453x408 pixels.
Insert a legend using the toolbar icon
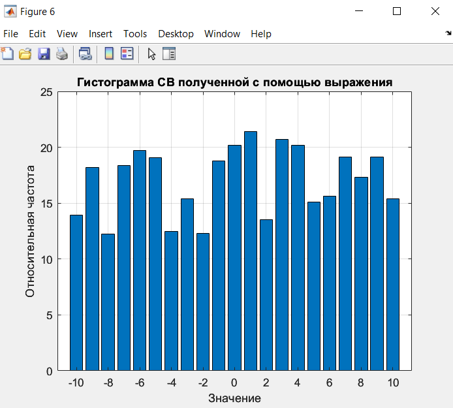click(127, 54)
